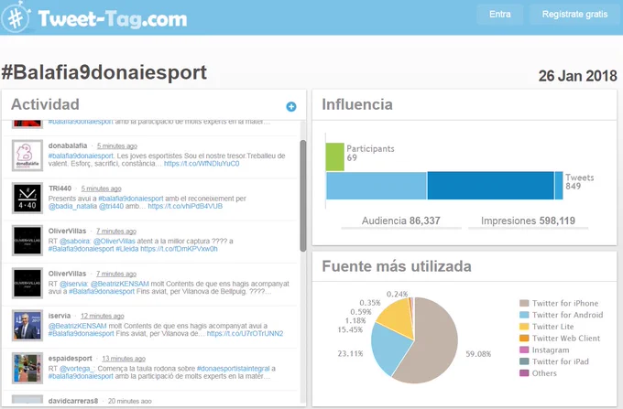
Task: Click the dark blue Tweets bar segment
Action: coord(490,186)
